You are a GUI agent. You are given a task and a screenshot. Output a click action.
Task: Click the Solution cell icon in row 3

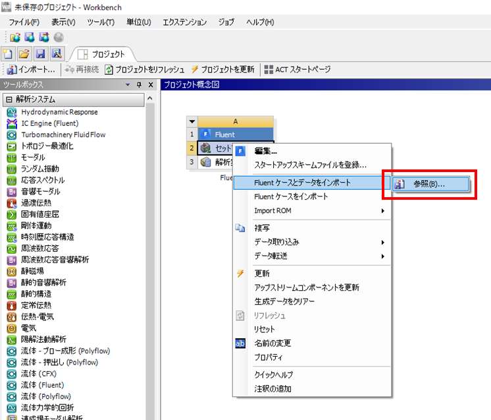click(205, 162)
